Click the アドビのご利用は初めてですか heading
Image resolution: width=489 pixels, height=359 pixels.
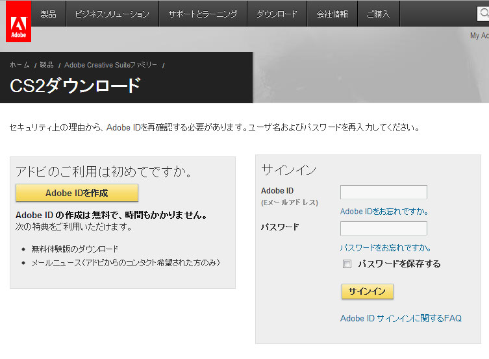point(103,171)
